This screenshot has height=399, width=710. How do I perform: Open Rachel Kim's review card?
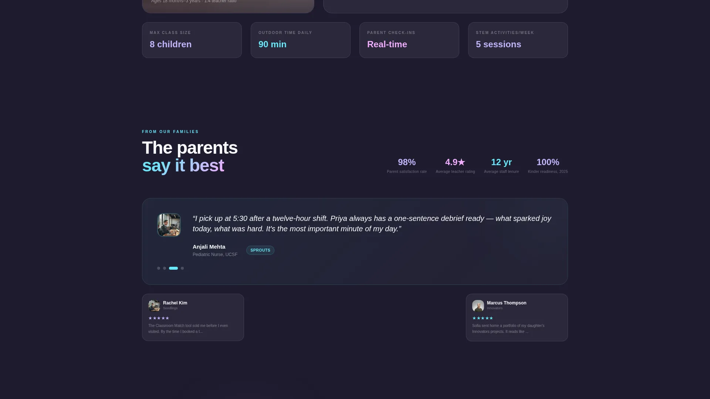tap(193, 317)
